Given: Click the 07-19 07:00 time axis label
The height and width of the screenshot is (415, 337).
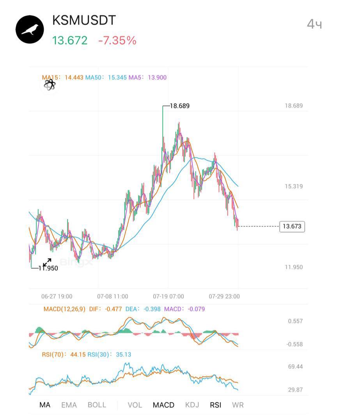Looking at the screenshot, I should point(168,296).
